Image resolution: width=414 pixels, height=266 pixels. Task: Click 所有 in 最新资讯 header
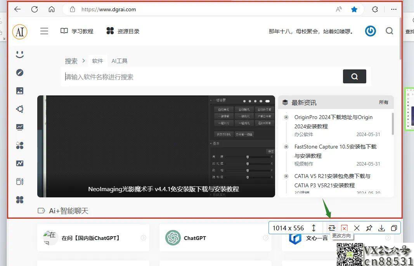click(x=384, y=102)
